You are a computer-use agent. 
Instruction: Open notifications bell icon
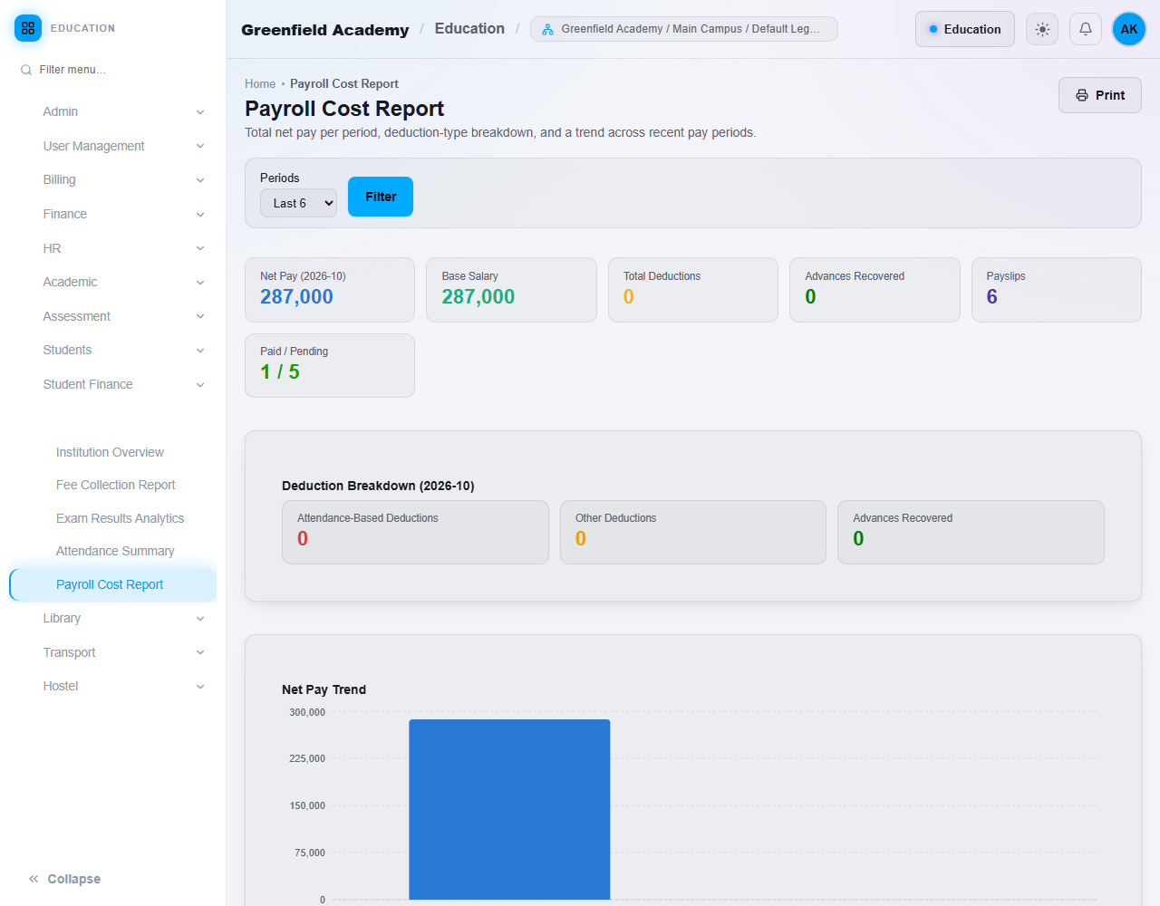tap(1086, 29)
